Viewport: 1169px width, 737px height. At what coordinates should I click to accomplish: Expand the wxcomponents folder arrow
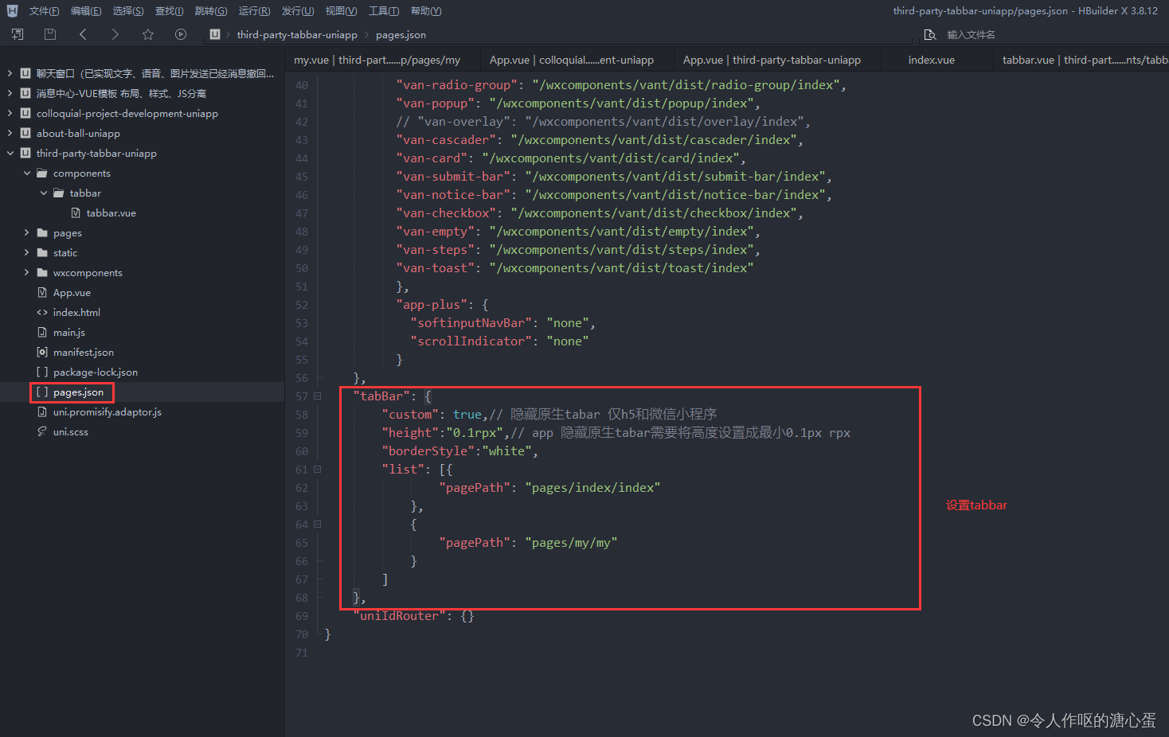click(x=26, y=272)
